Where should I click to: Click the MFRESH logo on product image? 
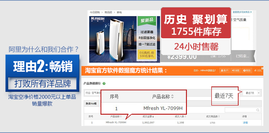tap(98, 19)
